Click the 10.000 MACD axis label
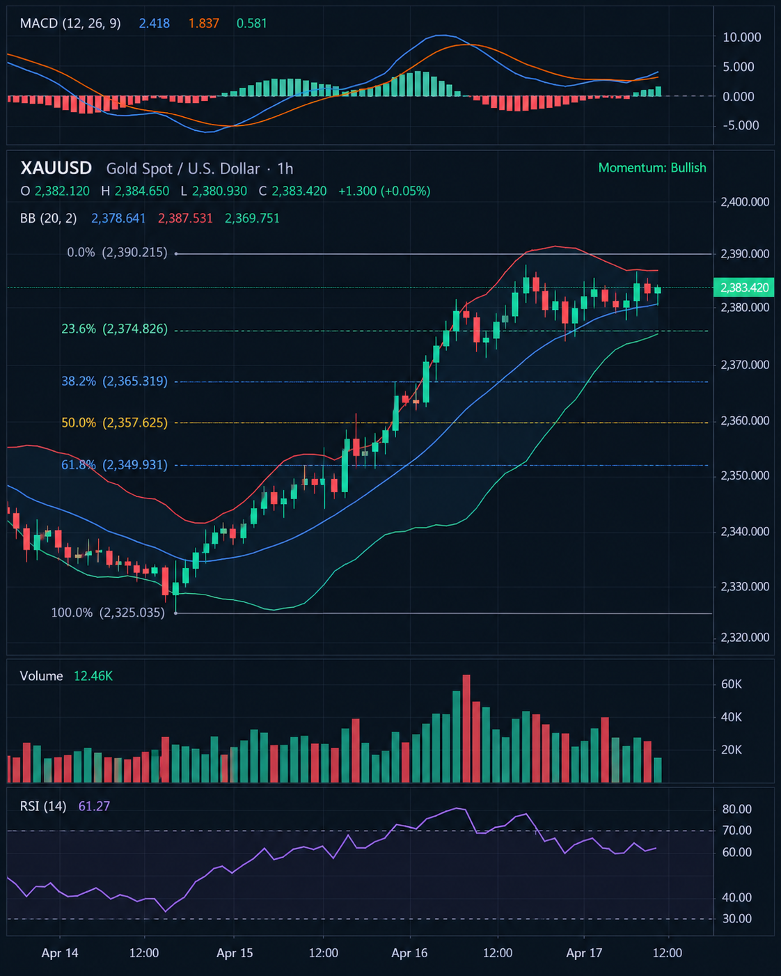The image size is (781, 976). (x=741, y=37)
